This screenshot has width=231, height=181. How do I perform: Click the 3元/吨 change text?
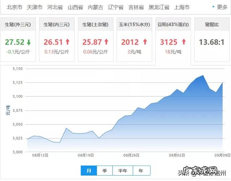pyautogui.click(x=134, y=52)
